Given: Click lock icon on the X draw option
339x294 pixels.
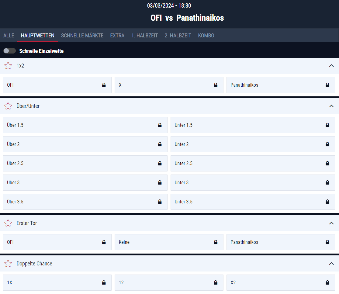Looking at the screenshot, I should [x=216, y=85].
